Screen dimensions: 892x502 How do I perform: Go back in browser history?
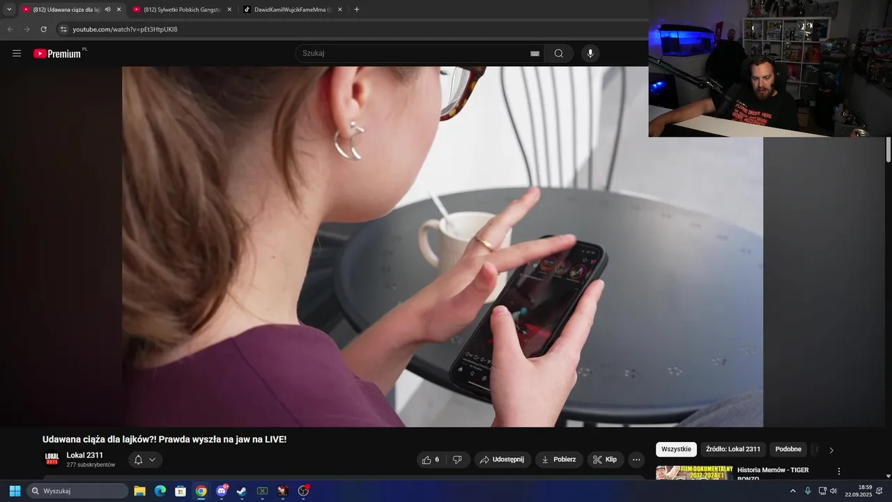[10, 29]
